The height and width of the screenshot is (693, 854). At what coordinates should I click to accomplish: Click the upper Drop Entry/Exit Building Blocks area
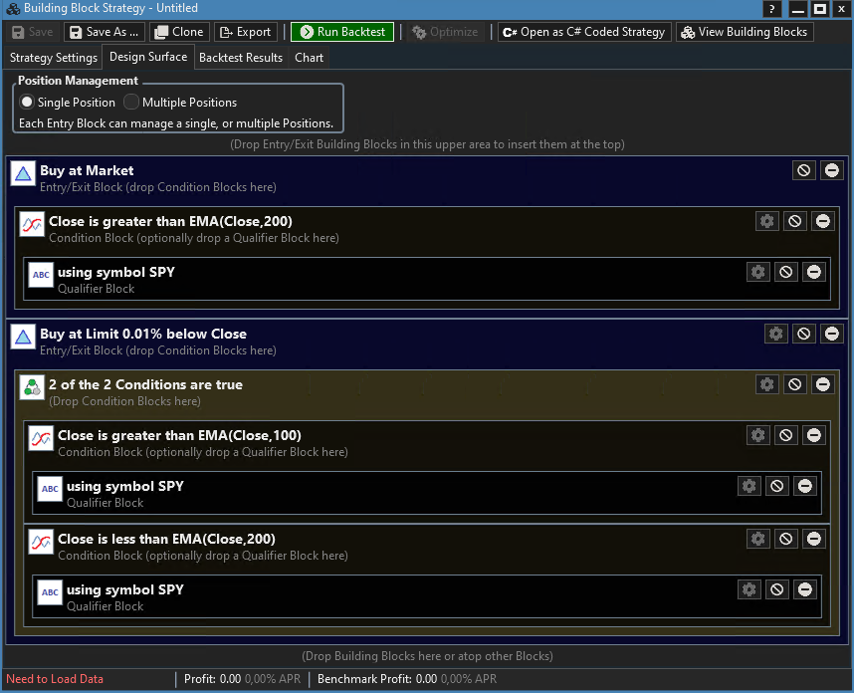[x=427, y=144]
